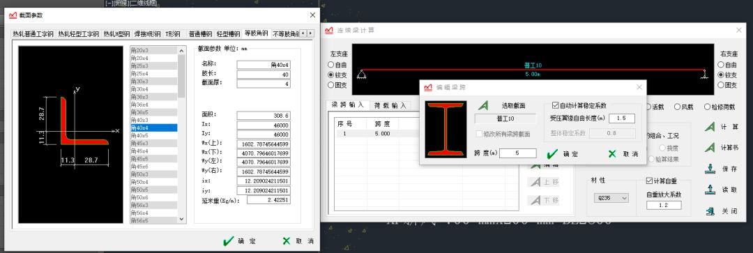Screen dimensions: 753x253
Task: Select 角30x4 in the section list
Action: pyautogui.click(x=153, y=89)
